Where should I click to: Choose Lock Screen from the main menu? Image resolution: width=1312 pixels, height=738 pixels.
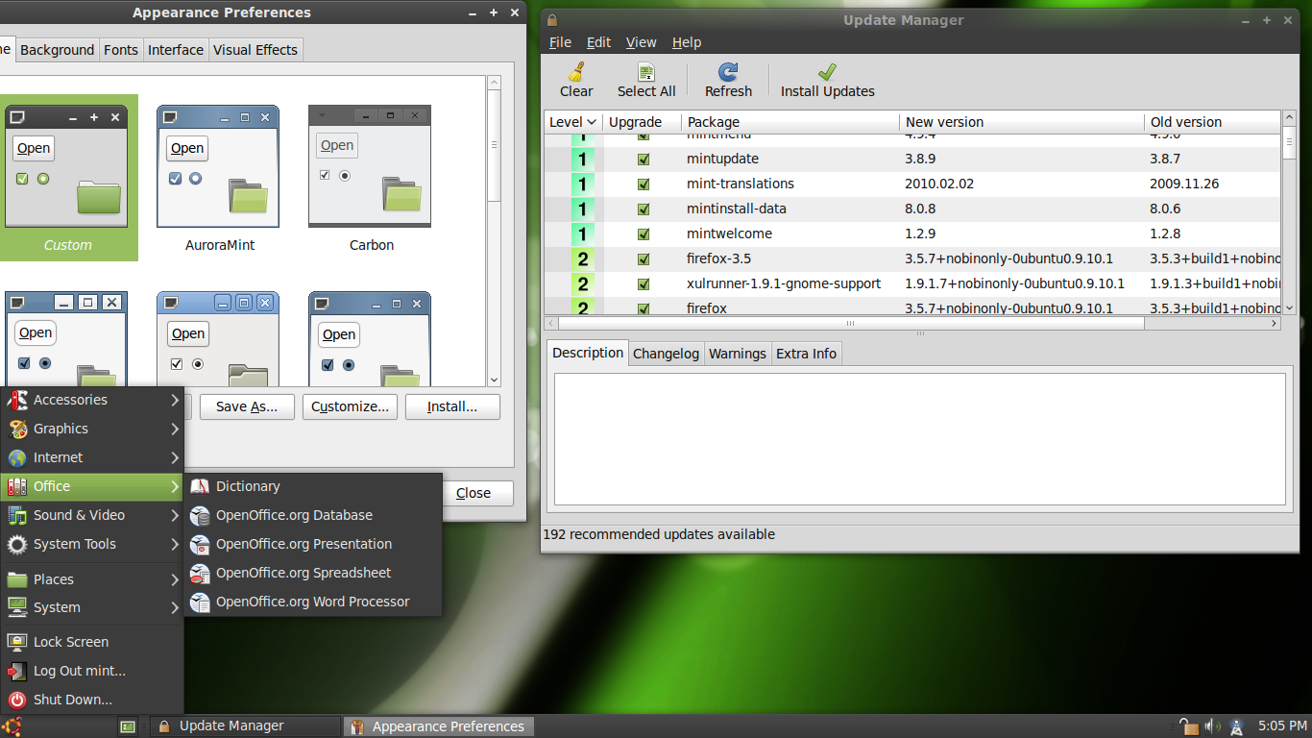[92, 642]
